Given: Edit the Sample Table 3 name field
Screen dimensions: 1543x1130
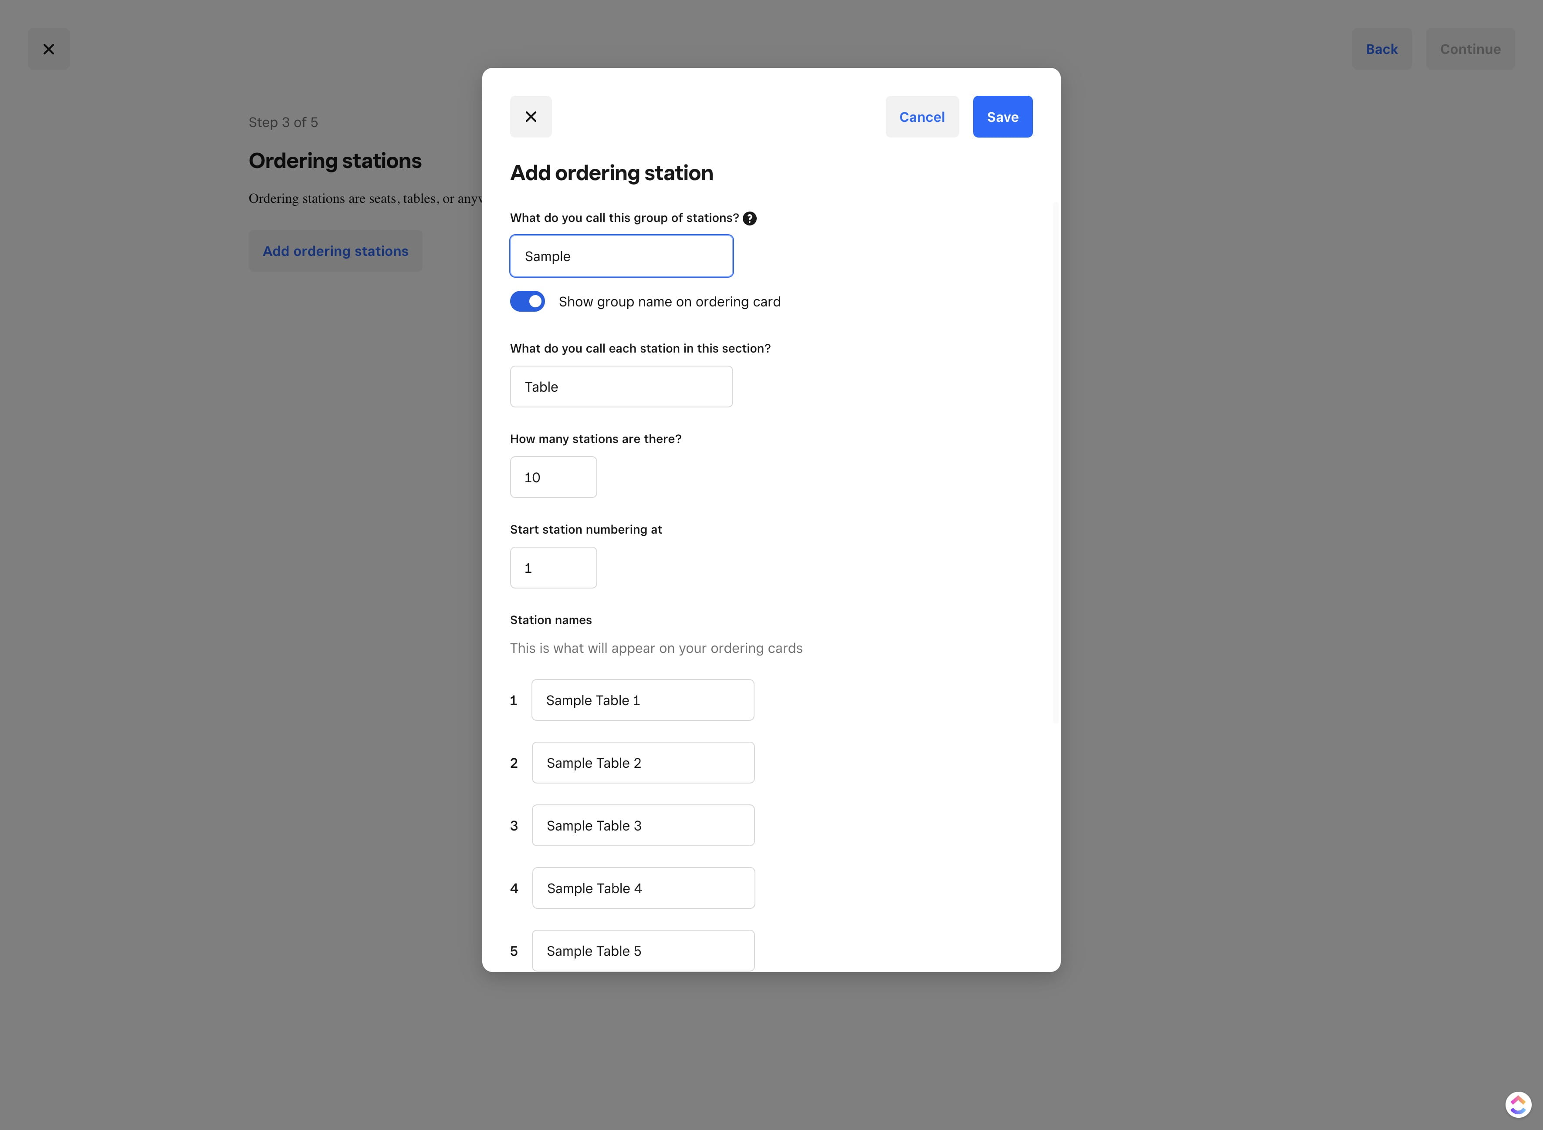Looking at the screenshot, I should click(x=643, y=826).
